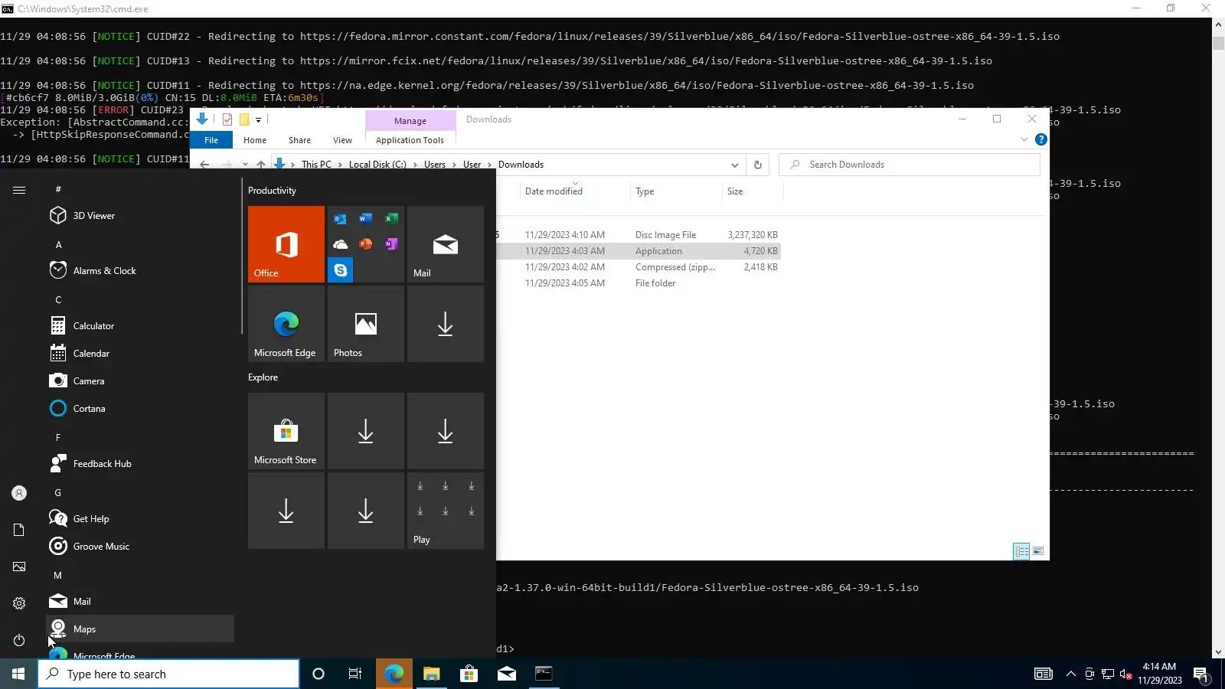This screenshot has height=689, width=1225.
Task: Sort files by Date modified column
Action: click(576, 191)
